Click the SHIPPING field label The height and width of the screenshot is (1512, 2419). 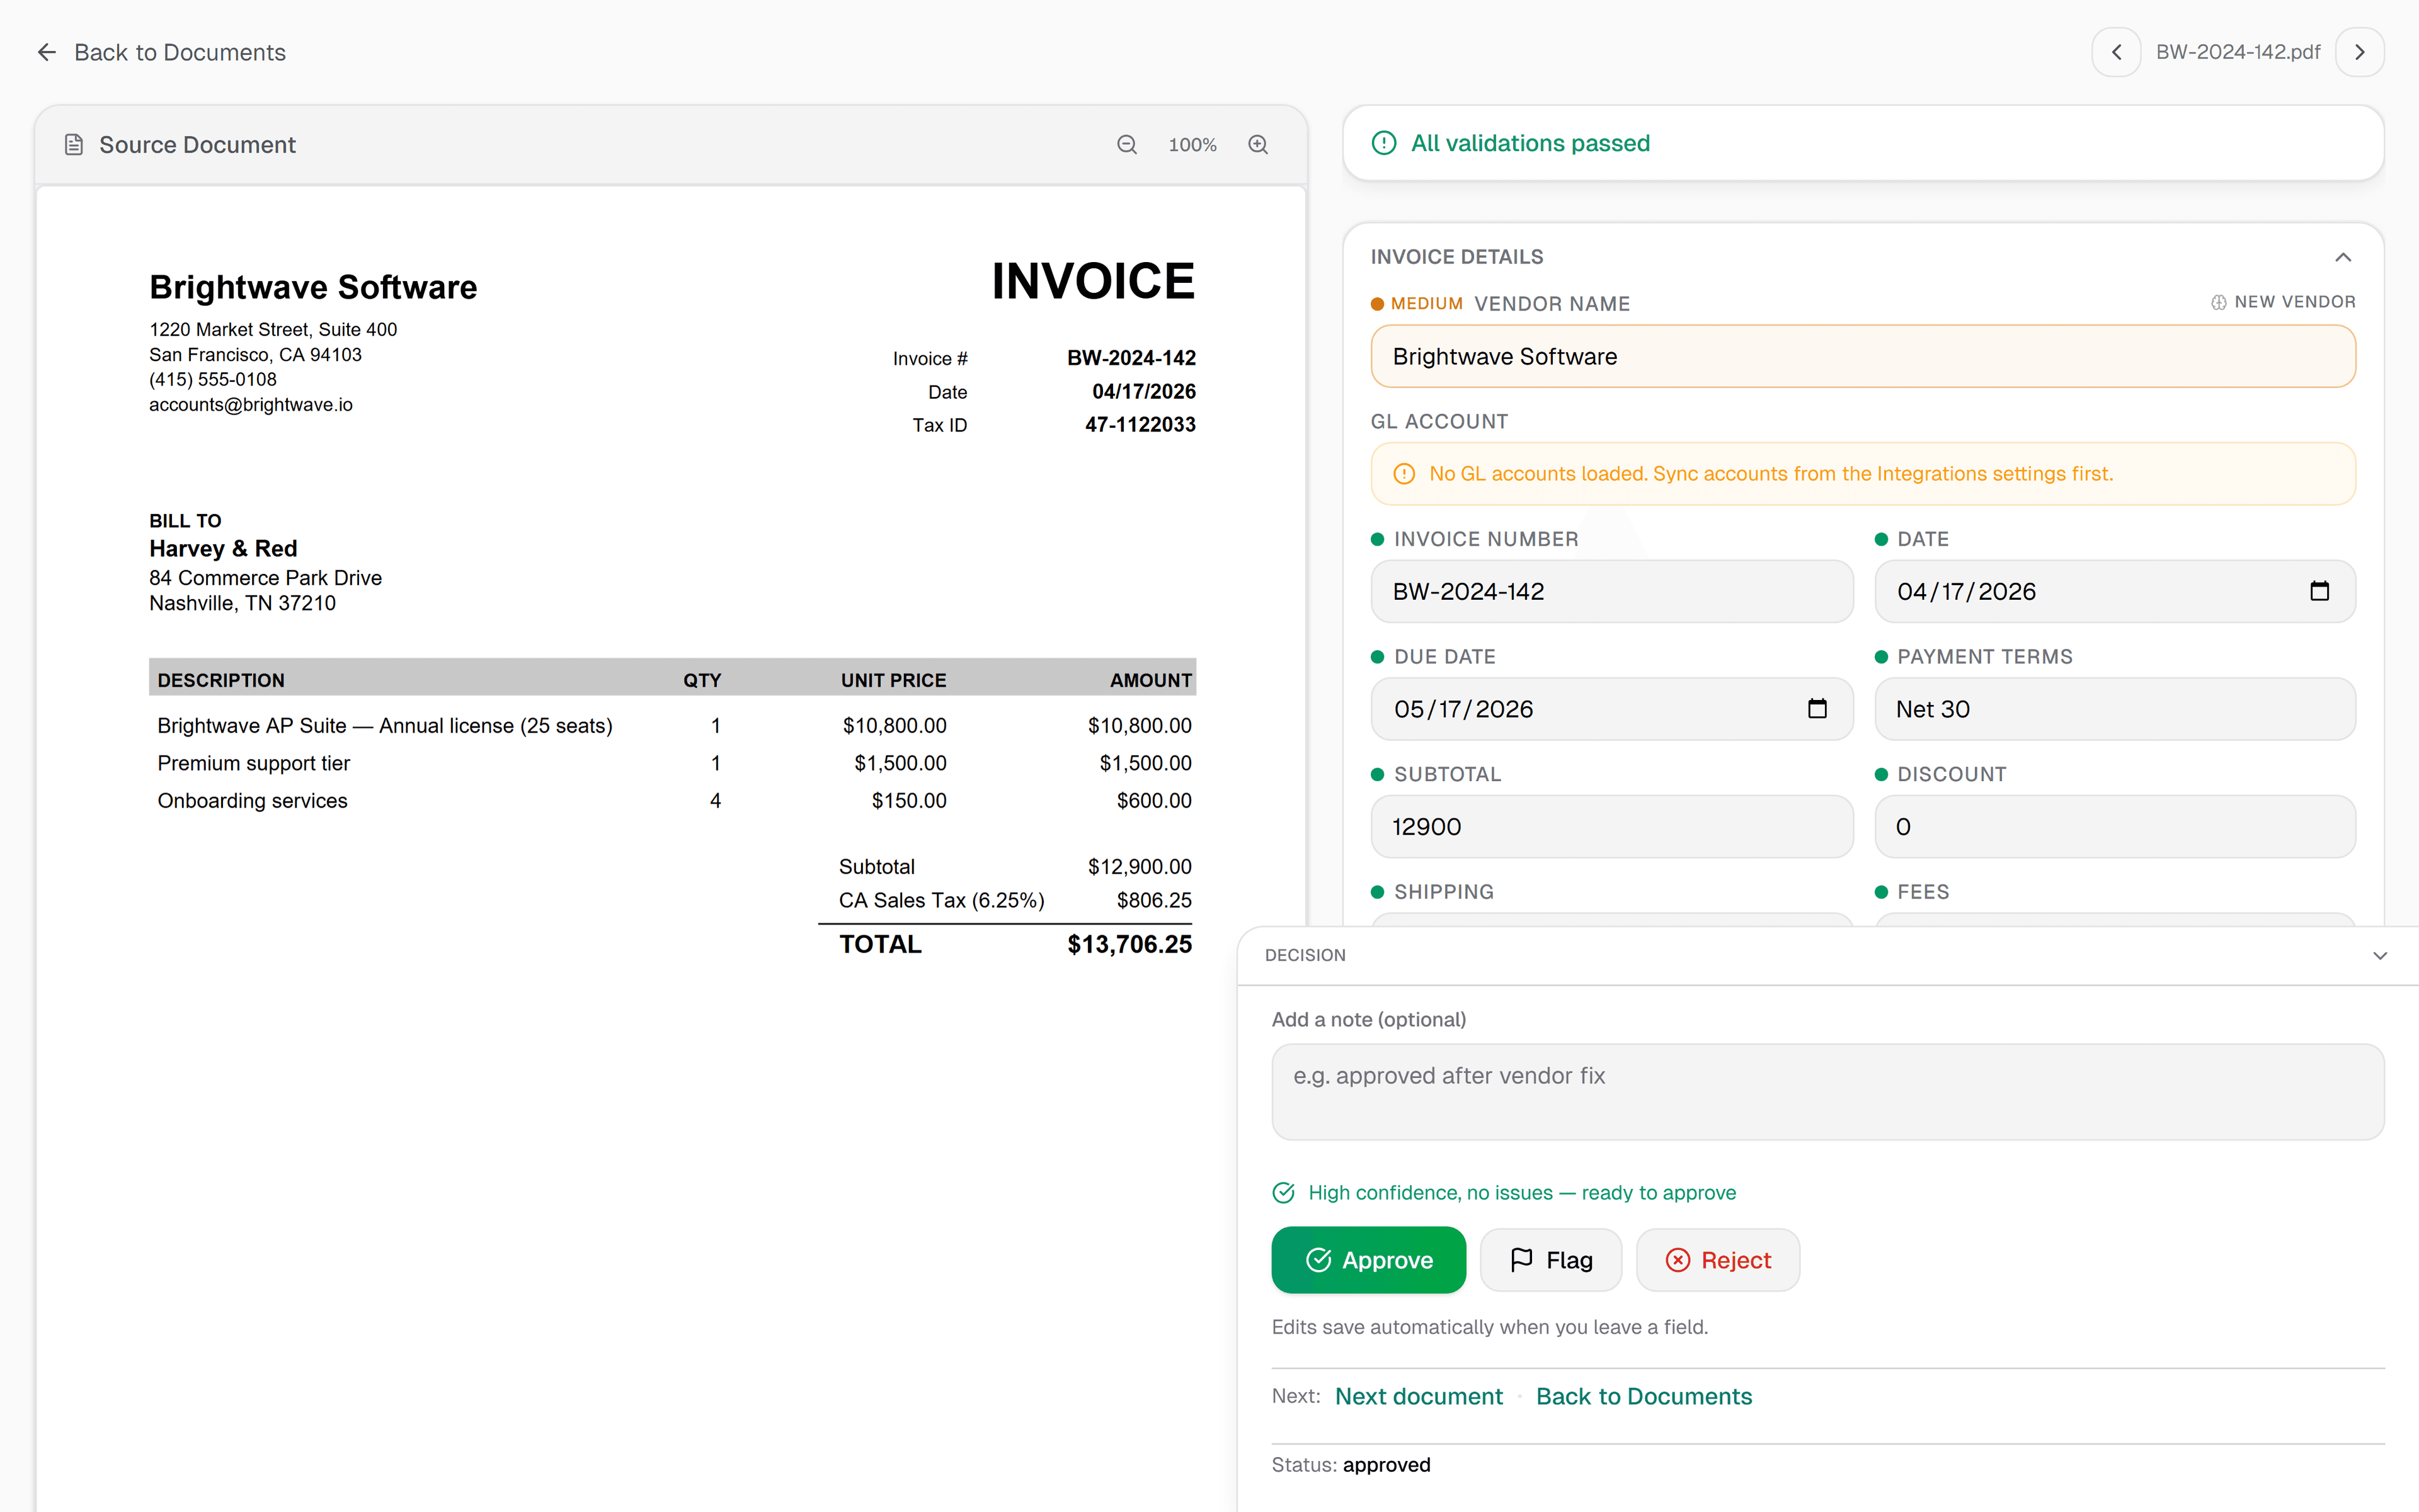(1443, 892)
